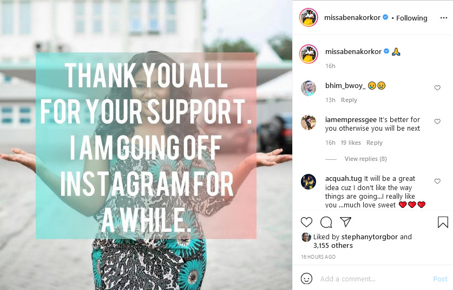453x290 pixels.
Task: Like bhim_bwoy_'s comment
Action: [437, 87]
